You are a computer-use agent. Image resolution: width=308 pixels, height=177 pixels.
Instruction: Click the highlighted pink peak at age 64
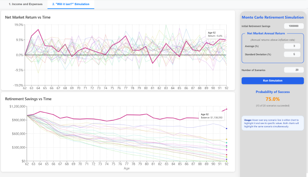38,30
